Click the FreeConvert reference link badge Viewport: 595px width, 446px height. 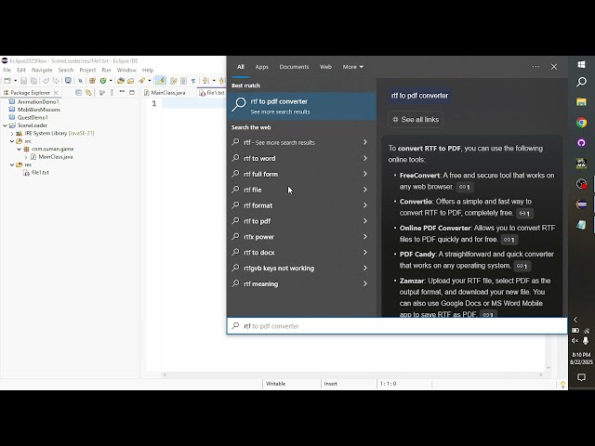tap(465, 187)
